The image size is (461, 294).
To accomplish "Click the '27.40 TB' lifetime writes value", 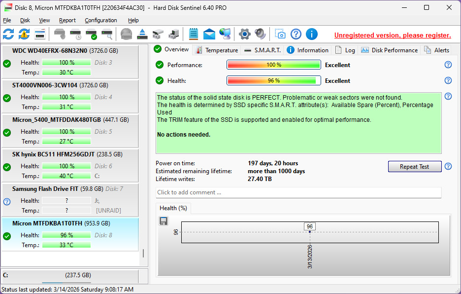I will pos(260,179).
